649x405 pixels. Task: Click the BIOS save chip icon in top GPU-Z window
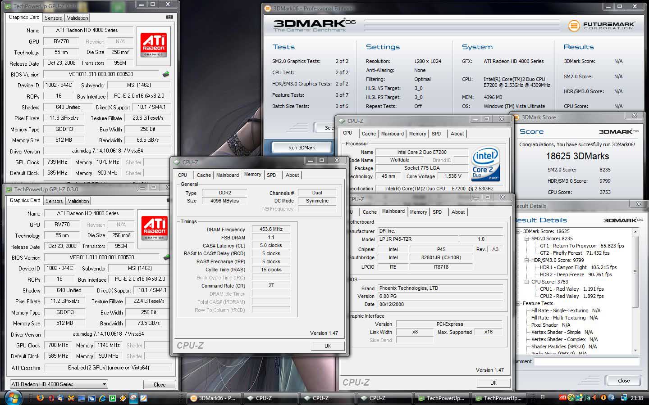pyautogui.click(x=166, y=74)
